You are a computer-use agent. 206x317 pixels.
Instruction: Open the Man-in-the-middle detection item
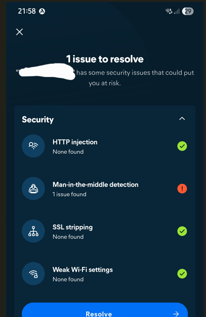click(105, 189)
